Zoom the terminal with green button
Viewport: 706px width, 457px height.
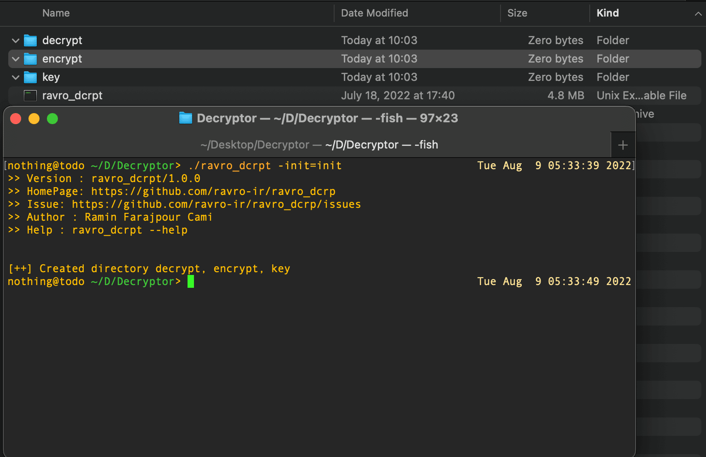[52, 119]
